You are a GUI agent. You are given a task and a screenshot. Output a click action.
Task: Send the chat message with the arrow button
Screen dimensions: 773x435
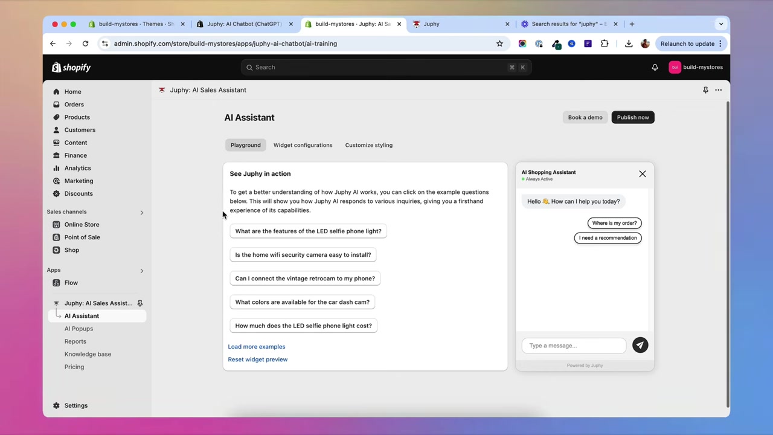[x=640, y=345]
